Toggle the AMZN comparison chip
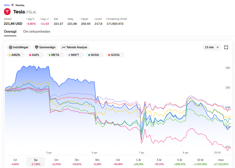 16,55
